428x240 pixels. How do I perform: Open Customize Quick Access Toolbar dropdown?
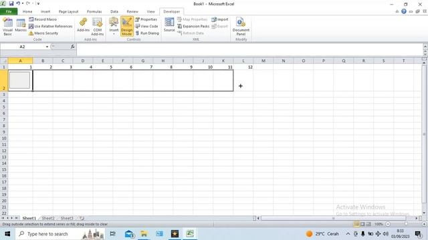tap(39, 3)
